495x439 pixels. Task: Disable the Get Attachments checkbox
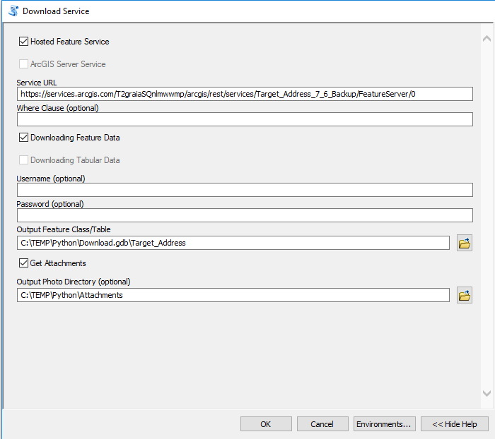coord(24,263)
